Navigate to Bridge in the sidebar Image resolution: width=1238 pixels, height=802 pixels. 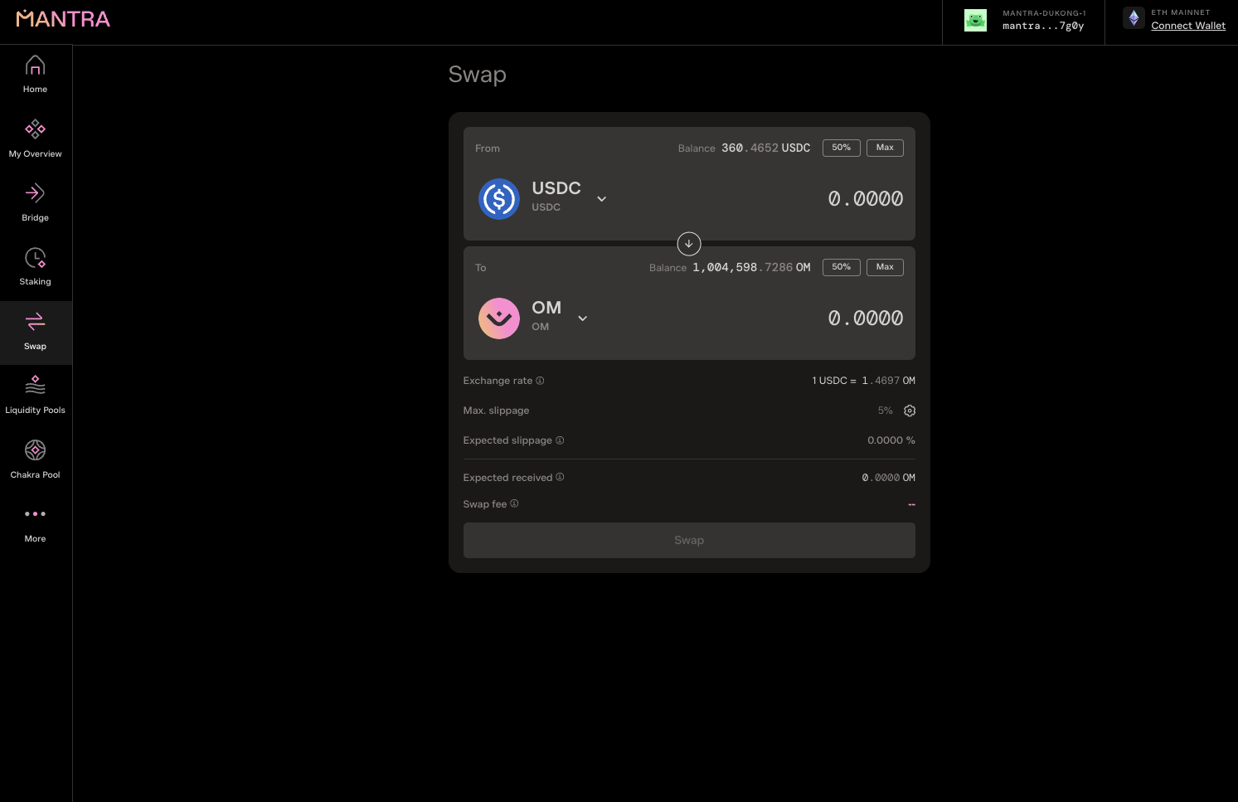[35, 202]
